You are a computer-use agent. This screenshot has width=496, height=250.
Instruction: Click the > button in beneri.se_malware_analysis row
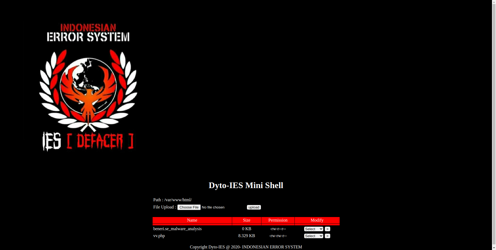[328, 229]
